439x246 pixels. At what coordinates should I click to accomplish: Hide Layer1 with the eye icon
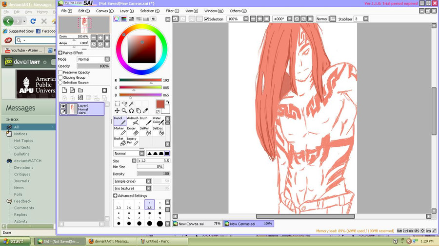pos(63,106)
